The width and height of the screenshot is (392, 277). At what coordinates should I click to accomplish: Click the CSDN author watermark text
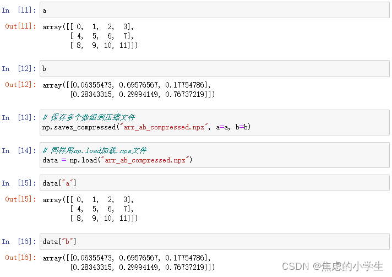[332, 267]
